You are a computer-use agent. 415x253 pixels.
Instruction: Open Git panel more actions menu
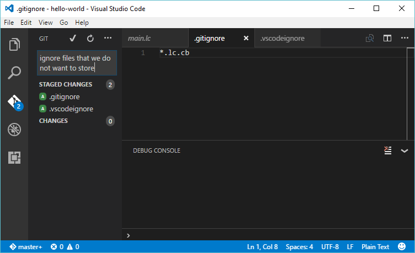pos(108,38)
